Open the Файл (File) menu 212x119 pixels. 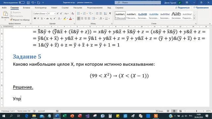click(4, 8)
